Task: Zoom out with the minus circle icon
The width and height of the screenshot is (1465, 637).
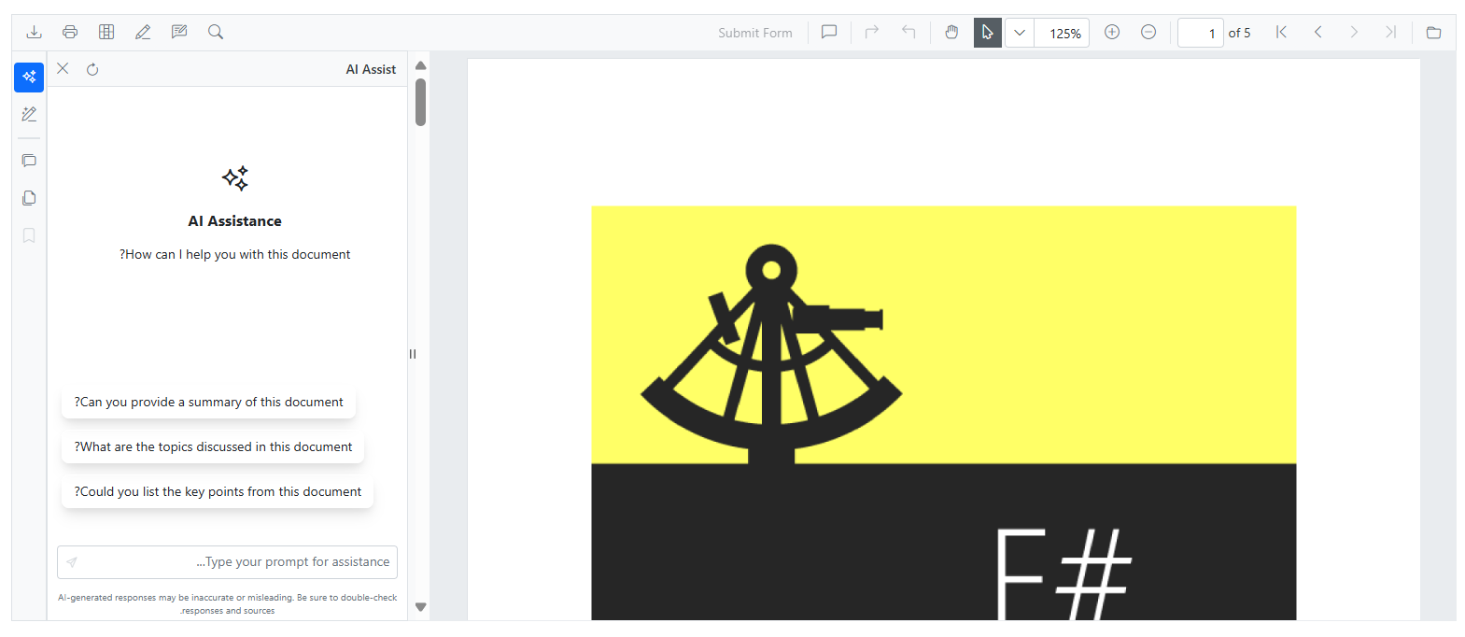Action: [x=1148, y=32]
